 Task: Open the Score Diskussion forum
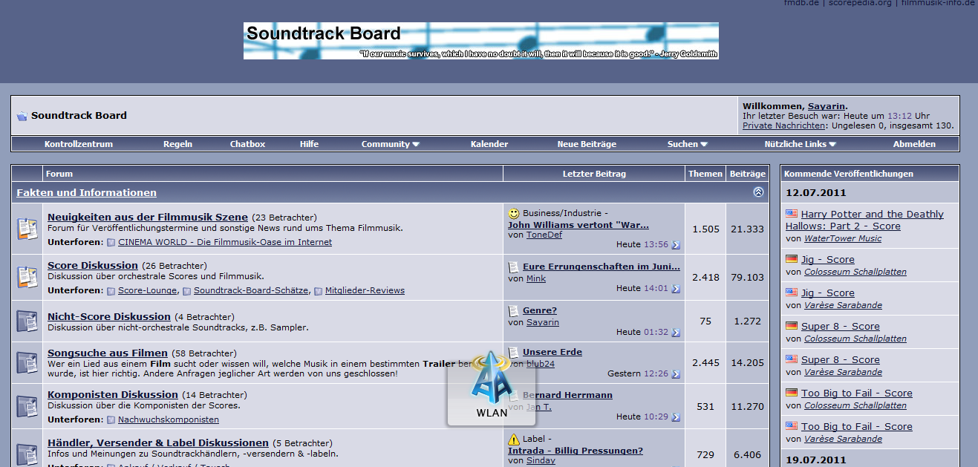pos(93,265)
